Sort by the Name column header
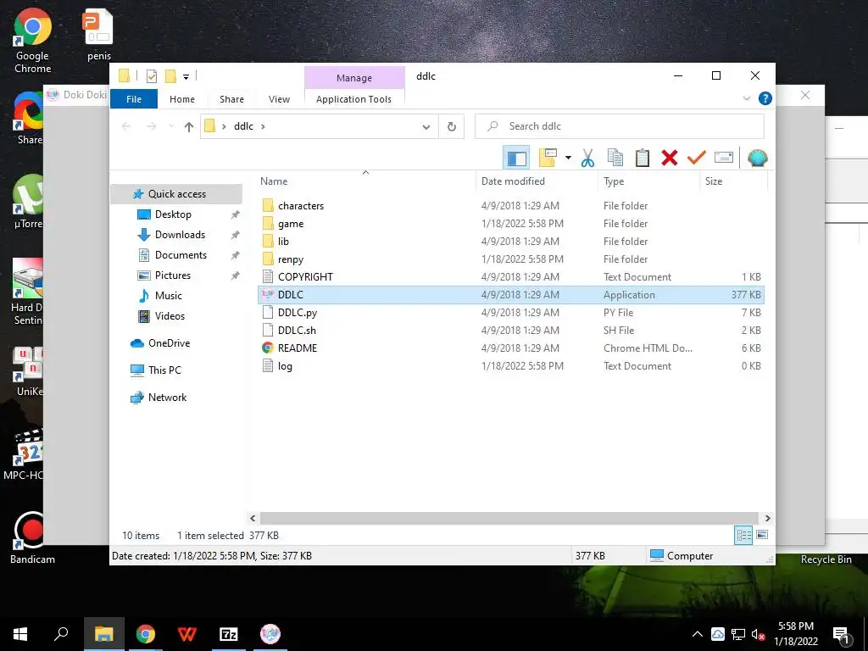Screen dimensions: 868x651 tap(365, 181)
